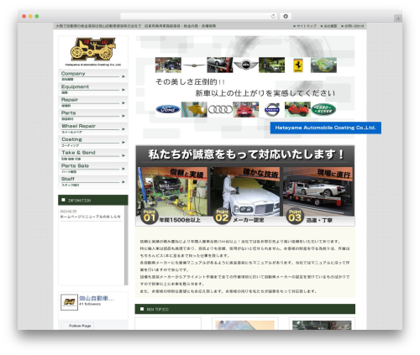Click the arrow on Take & Send row

click(x=123, y=155)
